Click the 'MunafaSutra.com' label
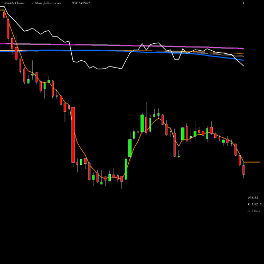Screen dimensions: 264x264 (48, 3)
